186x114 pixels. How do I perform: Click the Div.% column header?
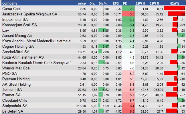(103, 3)
